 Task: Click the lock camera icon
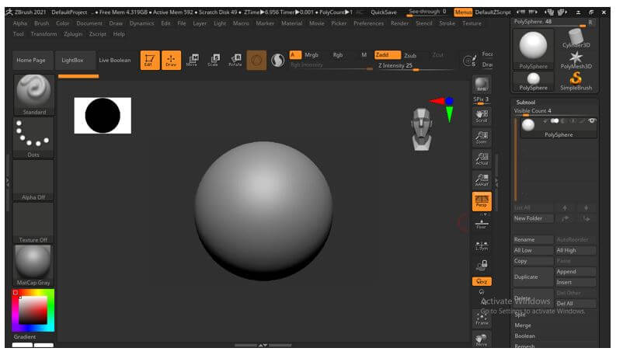point(482,265)
